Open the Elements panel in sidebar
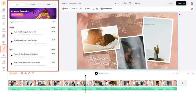The height and width of the screenshot is (93, 196). [x=4, y=56]
